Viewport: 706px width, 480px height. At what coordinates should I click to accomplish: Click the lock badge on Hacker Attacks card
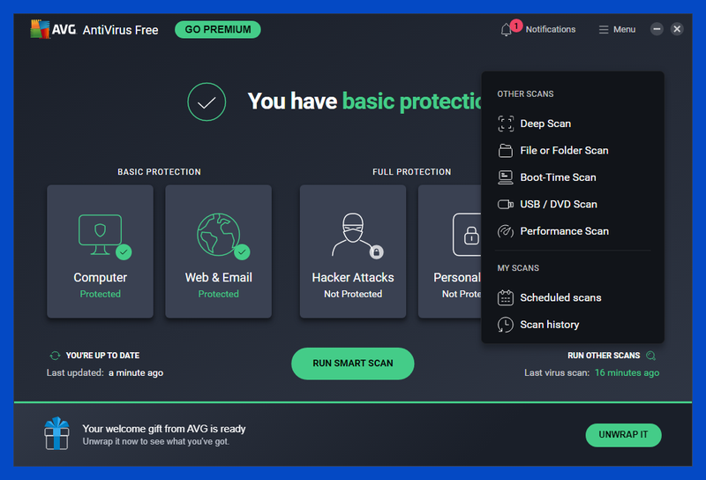pos(377,252)
